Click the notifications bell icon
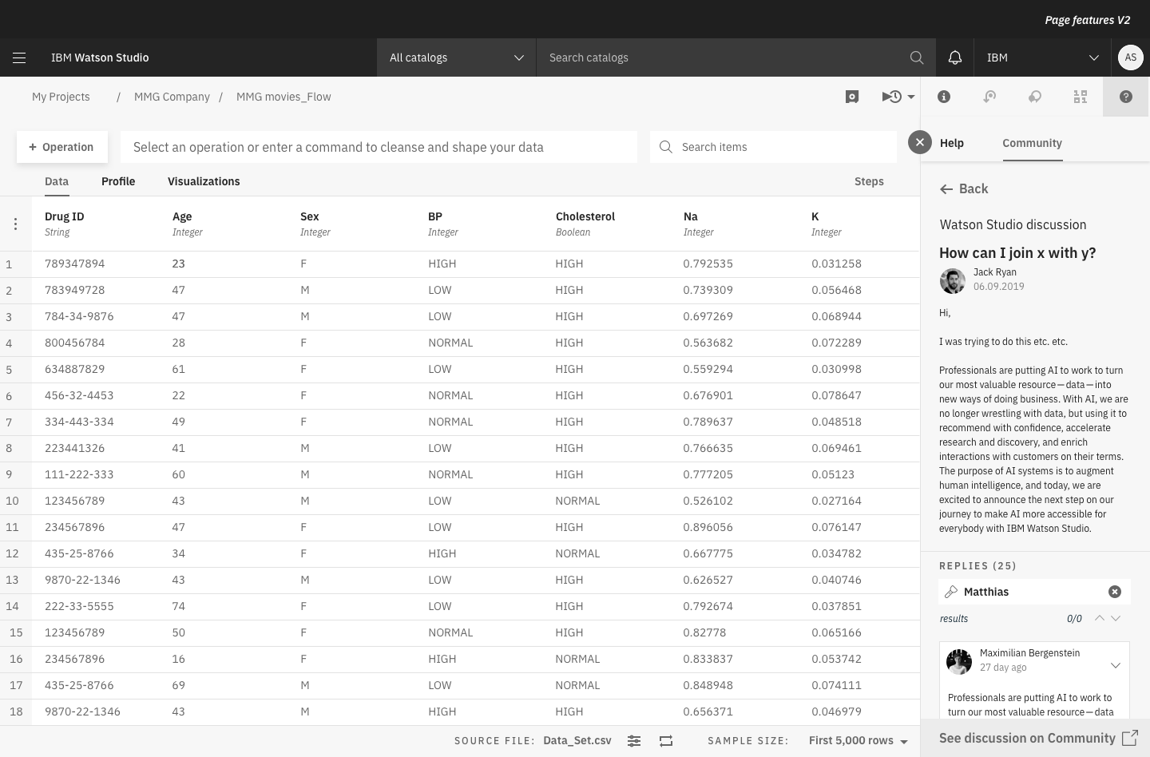This screenshot has height=757, width=1150. coord(954,57)
